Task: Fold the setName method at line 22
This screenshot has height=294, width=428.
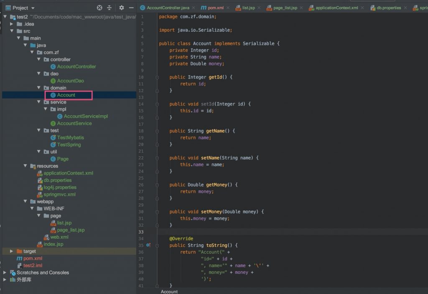Action: coord(157,158)
